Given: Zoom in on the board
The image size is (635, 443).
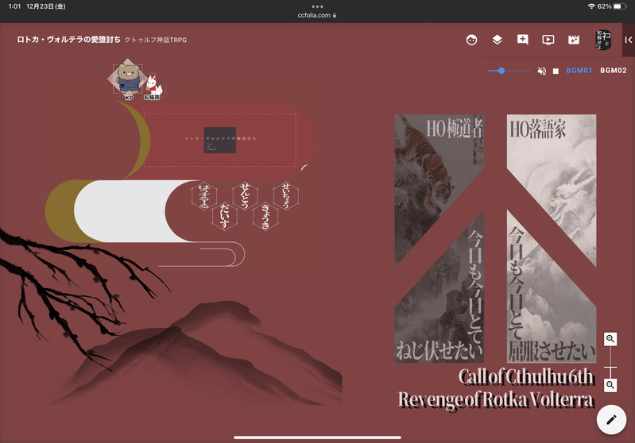Looking at the screenshot, I should click(x=610, y=339).
